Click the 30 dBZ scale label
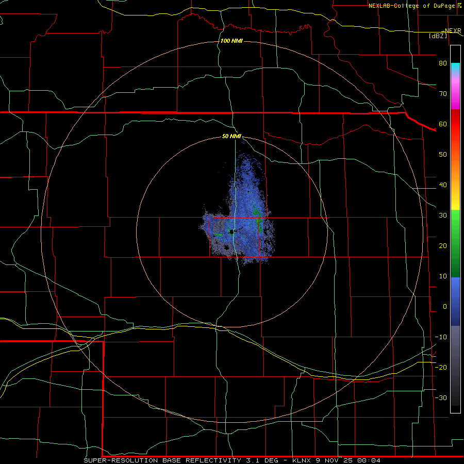The width and height of the screenshot is (464, 464). [x=443, y=215]
